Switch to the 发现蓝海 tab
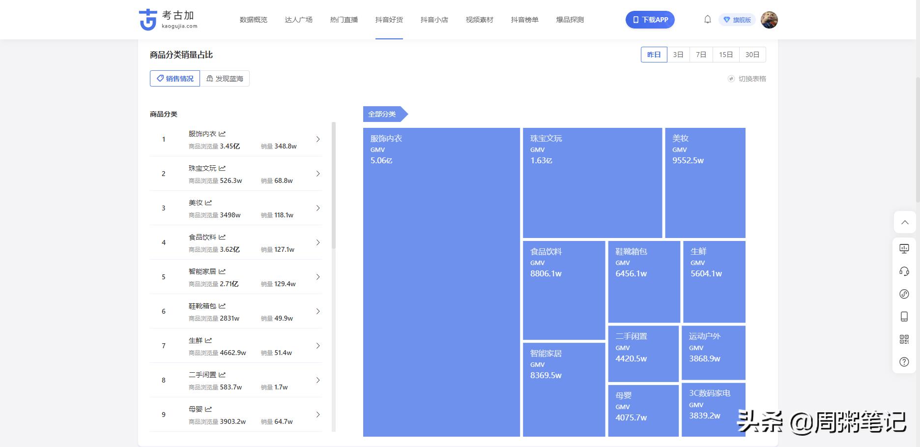This screenshot has width=920, height=447. click(x=225, y=79)
